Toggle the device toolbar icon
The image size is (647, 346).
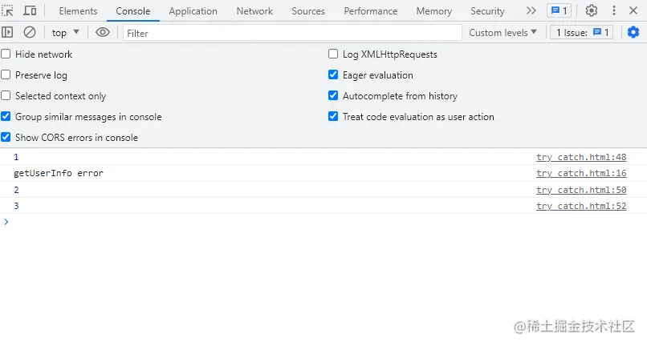pos(30,11)
